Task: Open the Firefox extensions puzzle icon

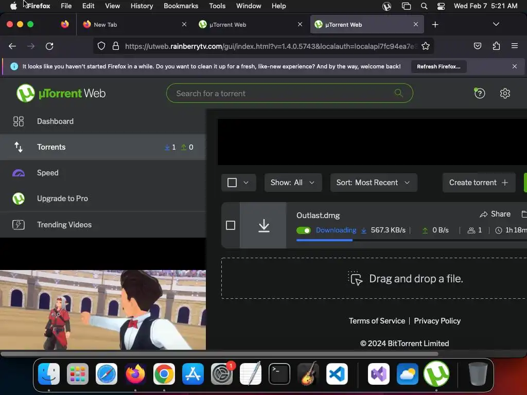Action: tap(496, 46)
